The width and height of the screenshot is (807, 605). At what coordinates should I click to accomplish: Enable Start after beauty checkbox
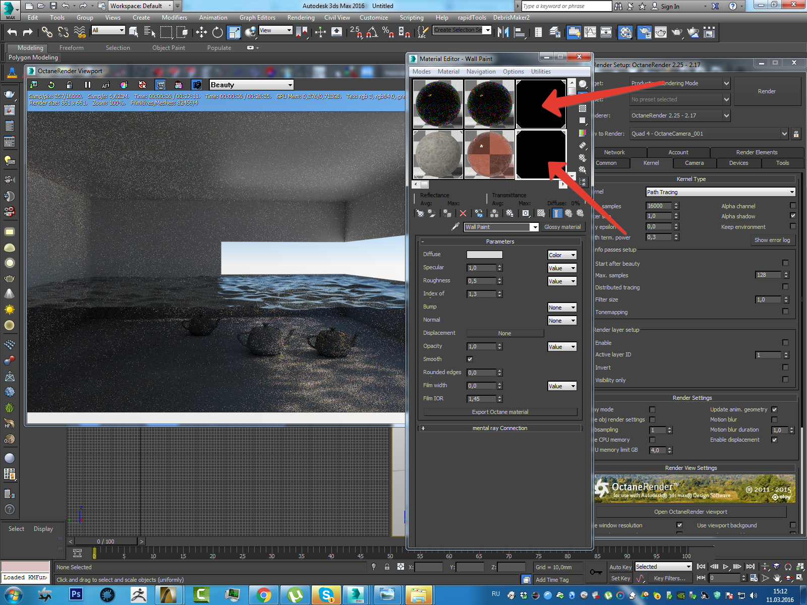pyautogui.click(x=785, y=263)
